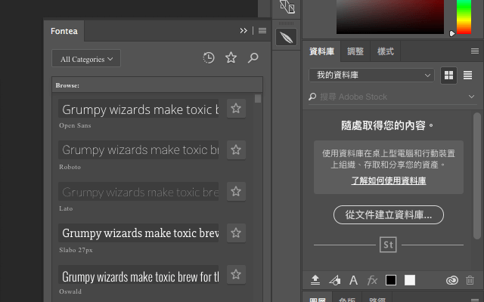This screenshot has height=302, width=484.
Task: Click the Creative Cloud sync icon
Action: tap(452, 280)
